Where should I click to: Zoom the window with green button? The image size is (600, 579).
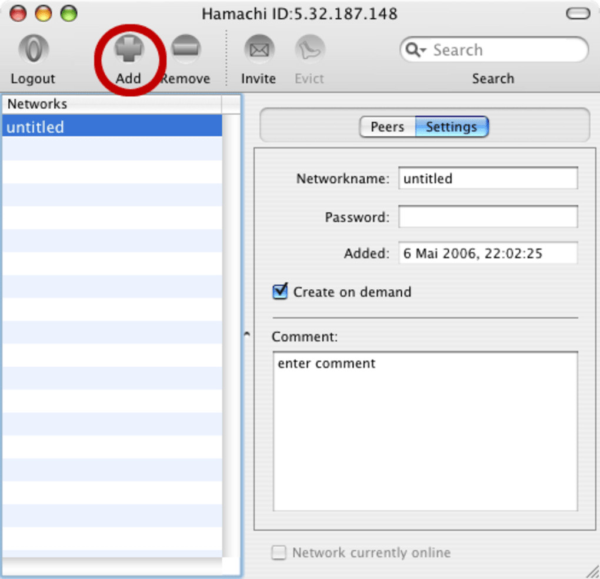point(69,14)
